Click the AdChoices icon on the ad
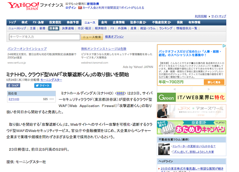The image size is (239, 172). tap(224, 46)
